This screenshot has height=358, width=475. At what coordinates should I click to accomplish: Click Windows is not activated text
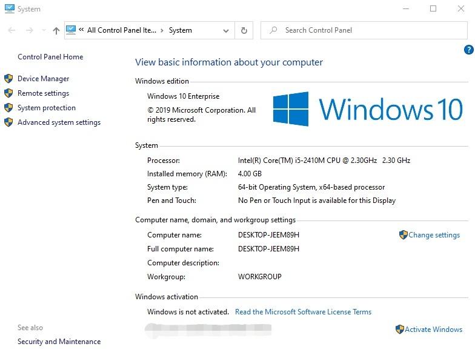click(188, 311)
